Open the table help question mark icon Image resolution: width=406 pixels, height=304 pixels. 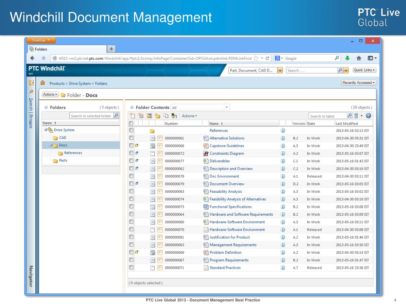pos(368,116)
